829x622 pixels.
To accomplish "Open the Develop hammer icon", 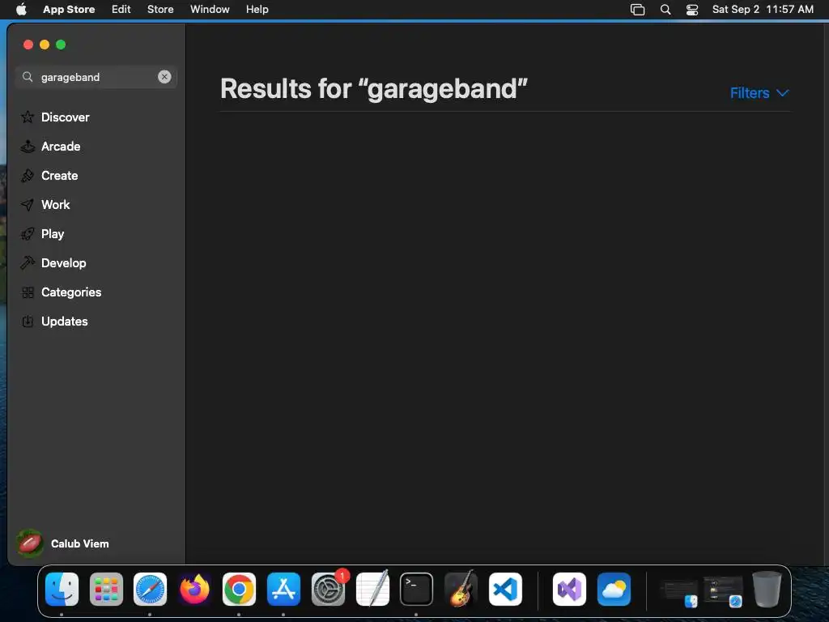I will tap(28, 263).
